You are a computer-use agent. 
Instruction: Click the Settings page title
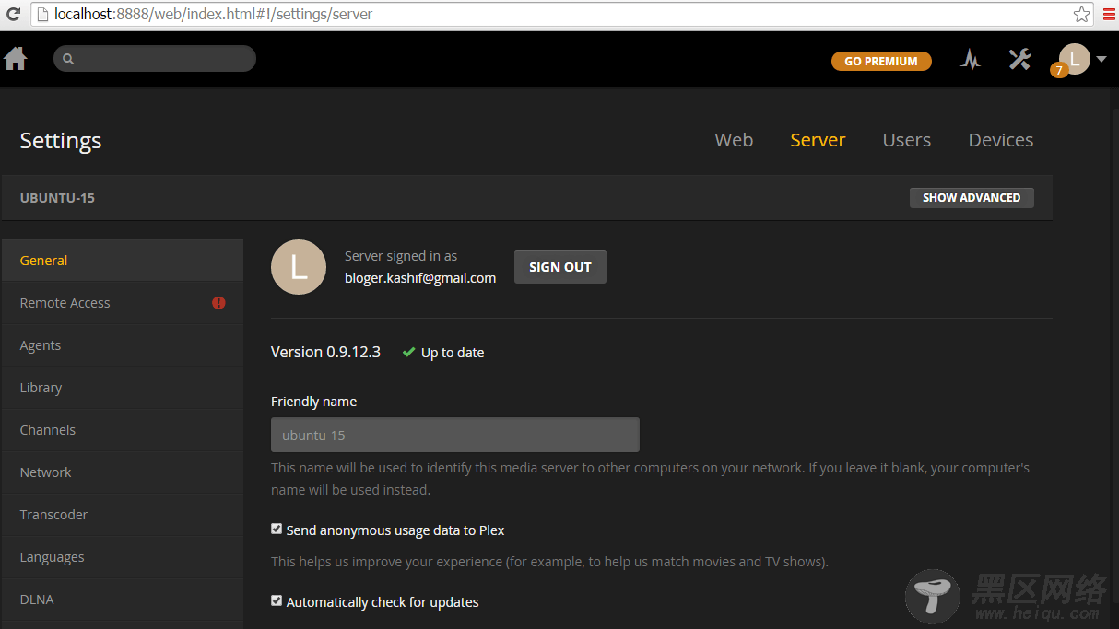[61, 140]
